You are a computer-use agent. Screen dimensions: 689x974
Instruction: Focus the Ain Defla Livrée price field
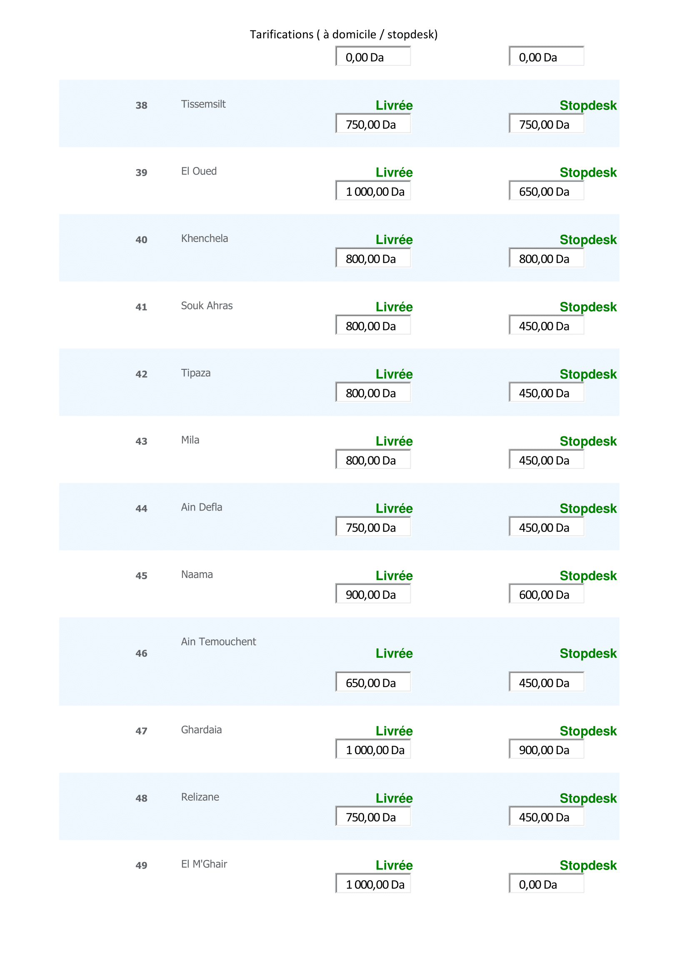pyautogui.click(x=373, y=527)
